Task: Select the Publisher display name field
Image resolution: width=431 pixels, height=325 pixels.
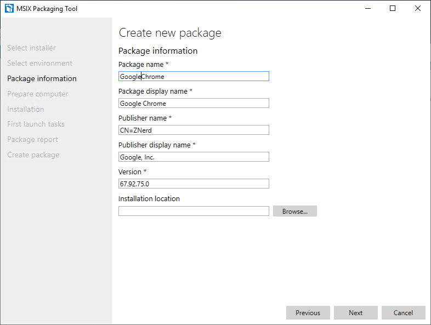Action: [194, 157]
